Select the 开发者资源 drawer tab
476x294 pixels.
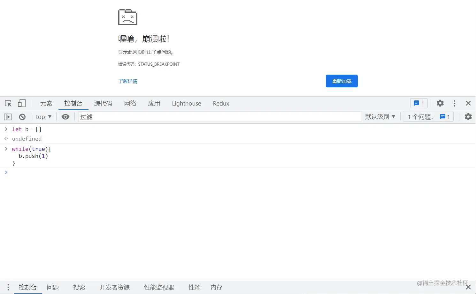[x=115, y=287]
